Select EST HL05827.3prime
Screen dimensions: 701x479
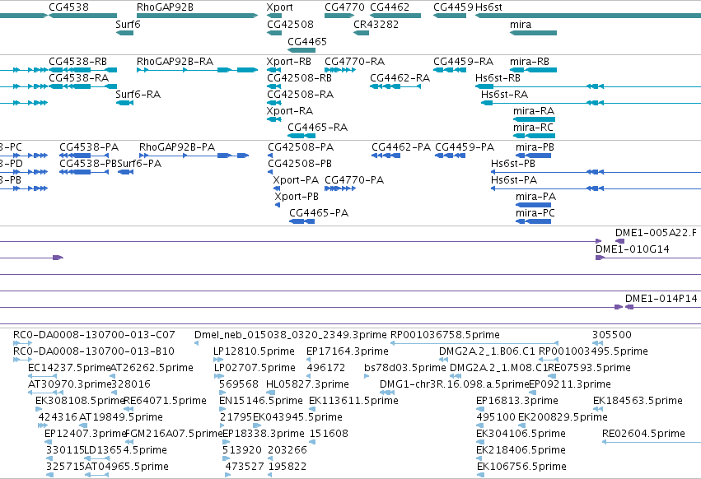tap(307, 384)
